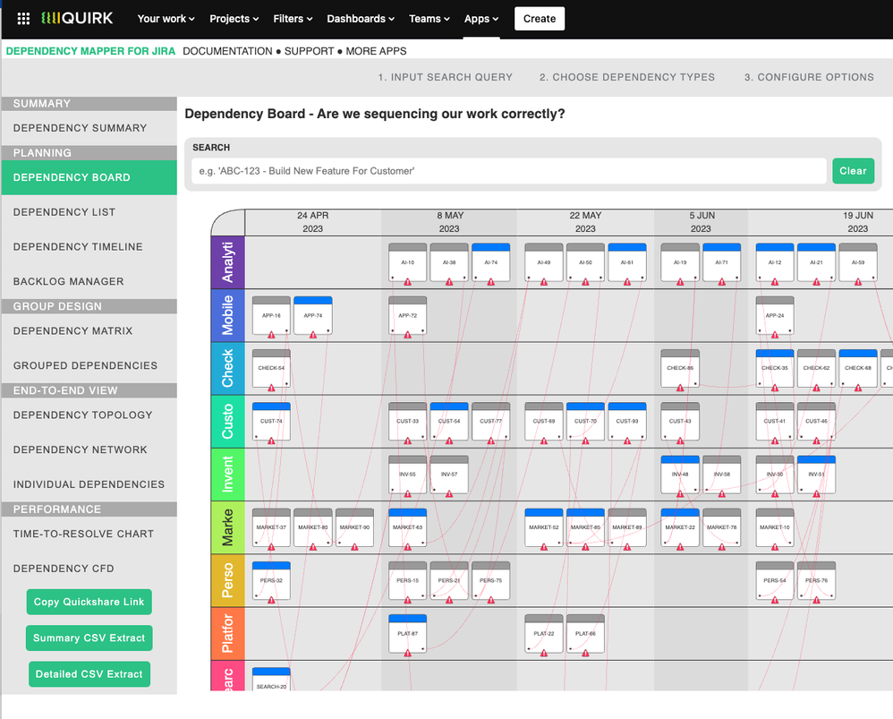The height and width of the screenshot is (719, 893).
Task: Click the Summary CSV Extract button
Action: point(89,638)
